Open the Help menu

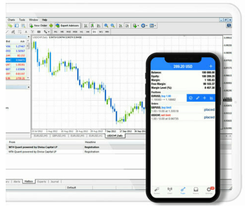coord(45,20)
